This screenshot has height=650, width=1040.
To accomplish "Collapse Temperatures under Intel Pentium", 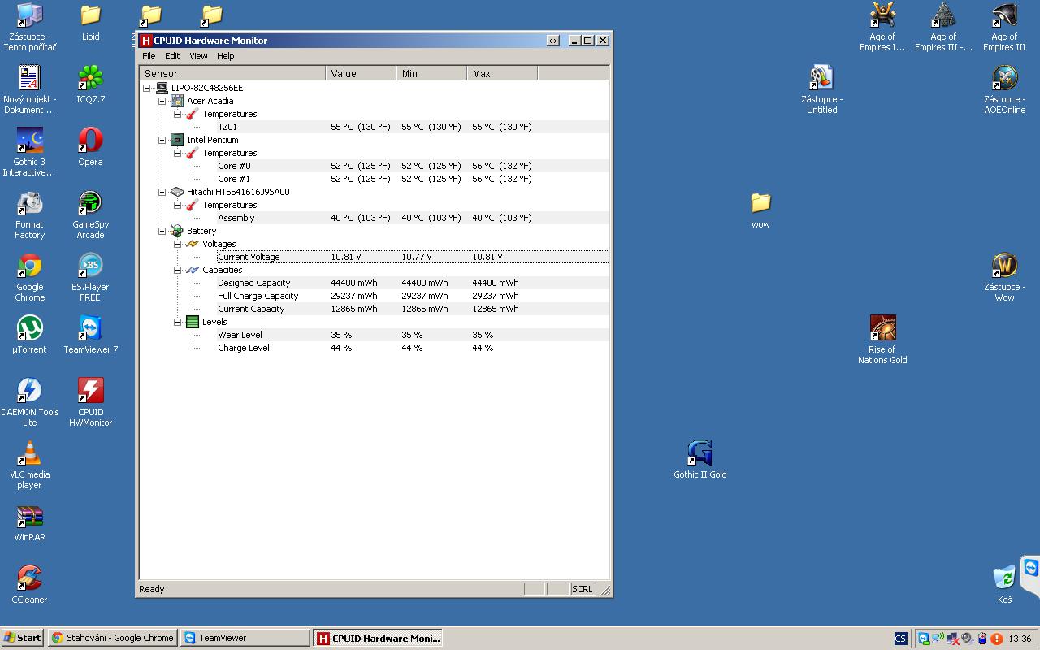I will 178,153.
